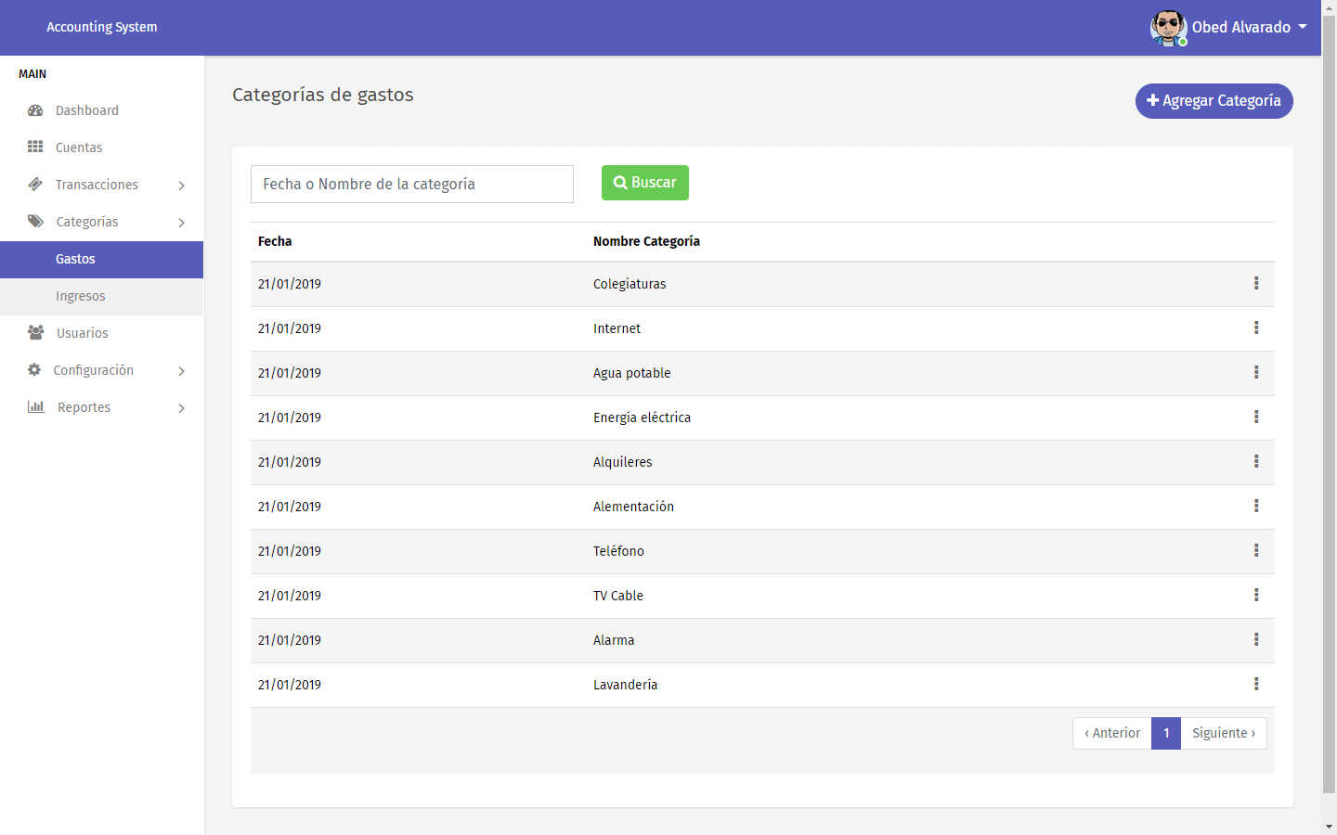Click the Buscar search button
Viewport: 1337px width, 835px height.
[645, 183]
